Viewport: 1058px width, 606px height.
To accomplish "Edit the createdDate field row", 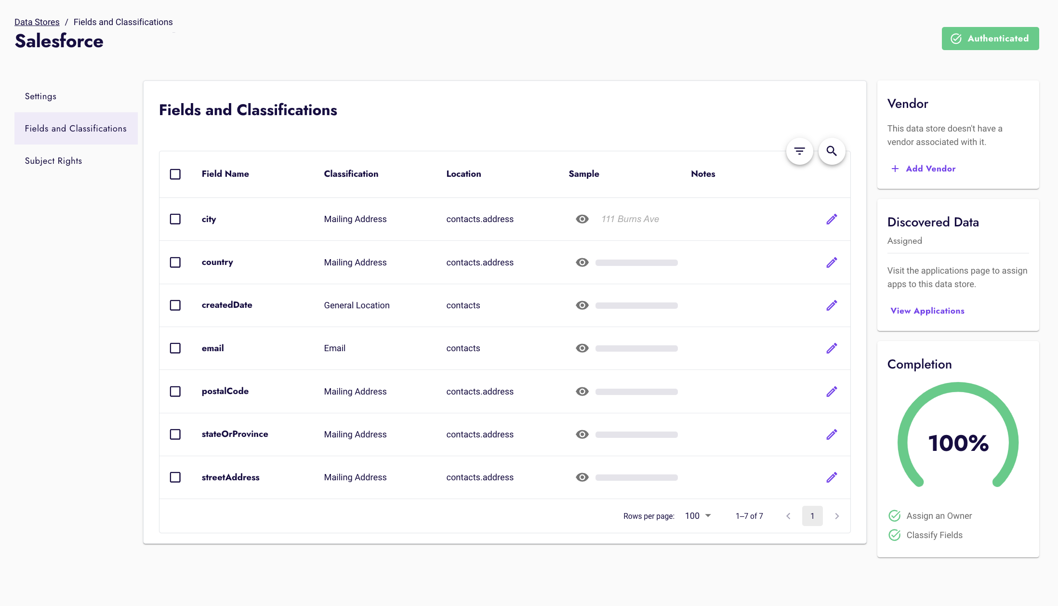I will coord(832,305).
